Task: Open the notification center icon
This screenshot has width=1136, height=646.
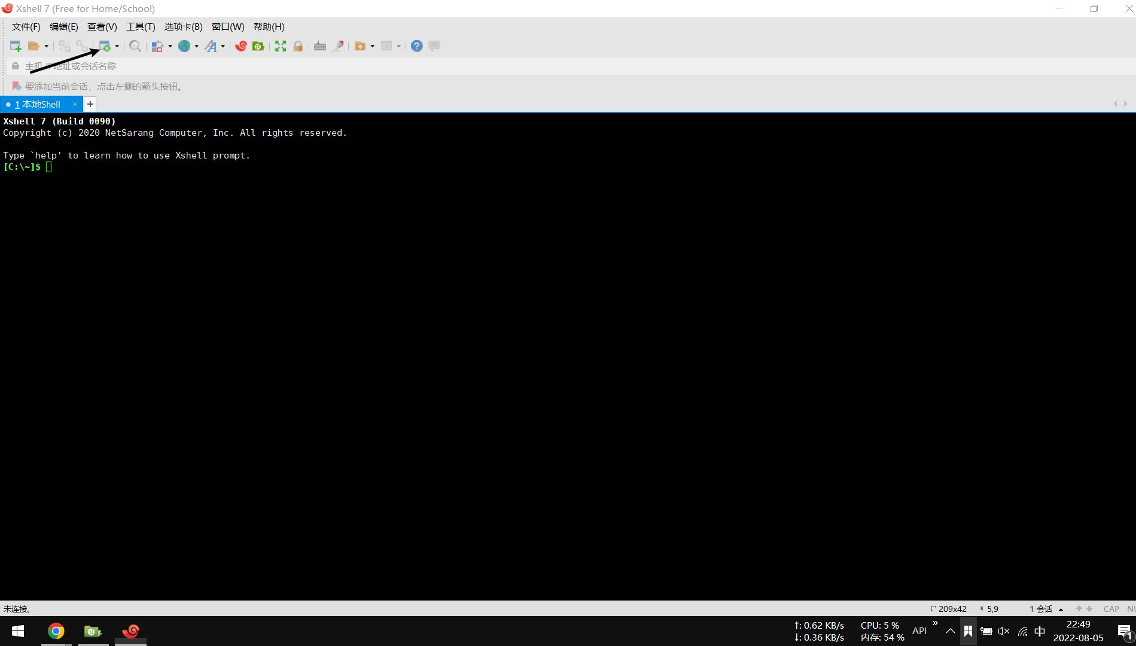Action: [1124, 631]
